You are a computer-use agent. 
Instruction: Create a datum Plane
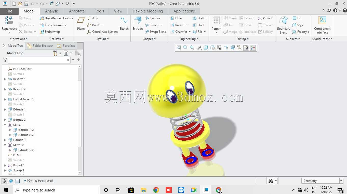pos(81,23)
